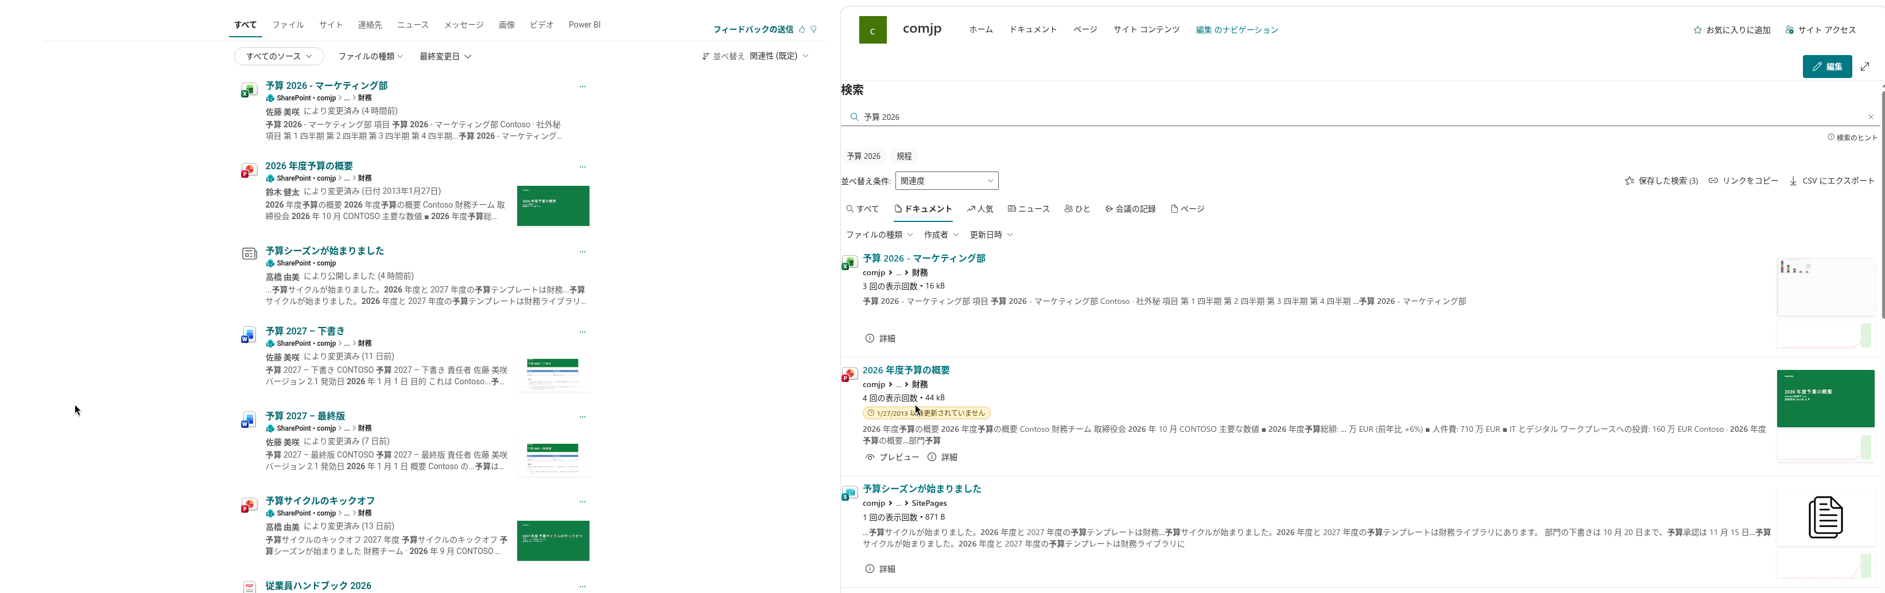Click the PowerPoint icon of right 2026 年度予算の概要 result
This screenshot has height=593, width=1885.
[x=849, y=374]
